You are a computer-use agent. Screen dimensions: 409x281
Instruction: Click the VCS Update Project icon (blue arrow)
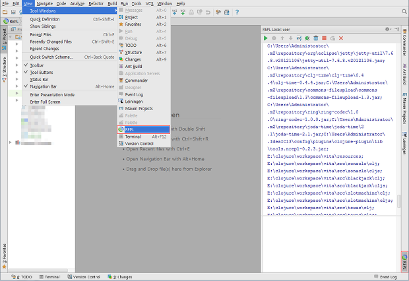tap(175, 12)
